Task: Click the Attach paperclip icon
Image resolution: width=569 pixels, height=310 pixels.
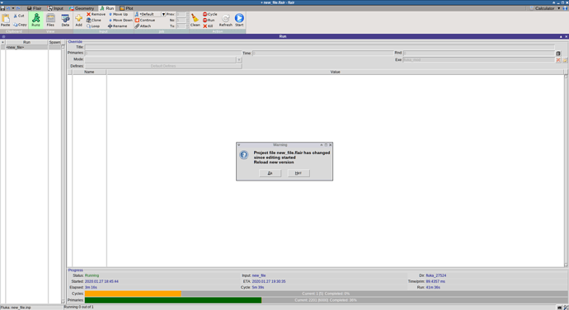Action: [137, 26]
